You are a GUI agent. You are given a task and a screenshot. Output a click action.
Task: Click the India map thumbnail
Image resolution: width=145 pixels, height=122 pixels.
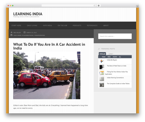(102, 61)
